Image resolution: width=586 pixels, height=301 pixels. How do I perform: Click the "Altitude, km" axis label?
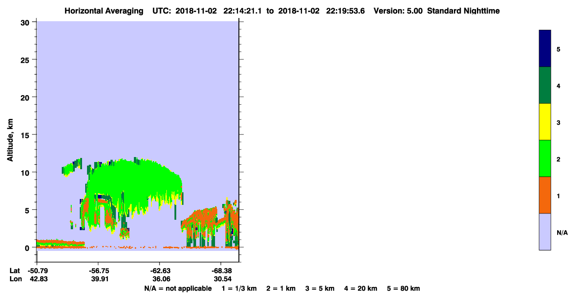coord(10,140)
